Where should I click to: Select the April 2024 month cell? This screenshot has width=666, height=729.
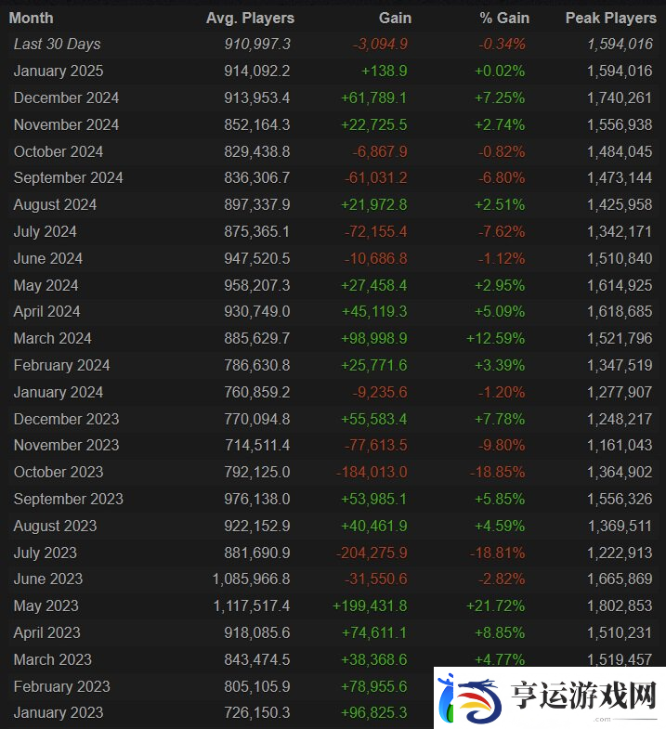(47, 312)
